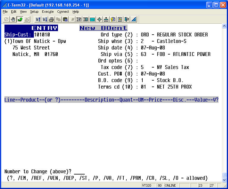Switch to 132-column mode icon

click(92, 19)
